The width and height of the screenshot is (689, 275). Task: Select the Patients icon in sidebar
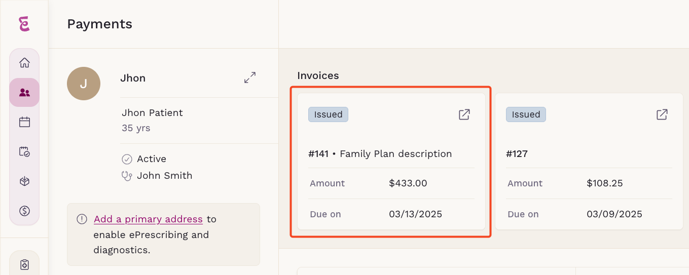pyautogui.click(x=24, y=93)
